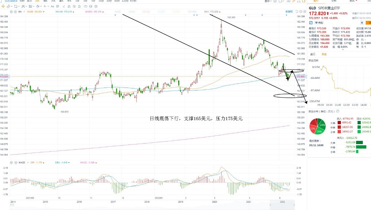Click the link drawings icon
The width and height of the screenshot is (371, 210).
pyautogui.click(x=85, y=6)
